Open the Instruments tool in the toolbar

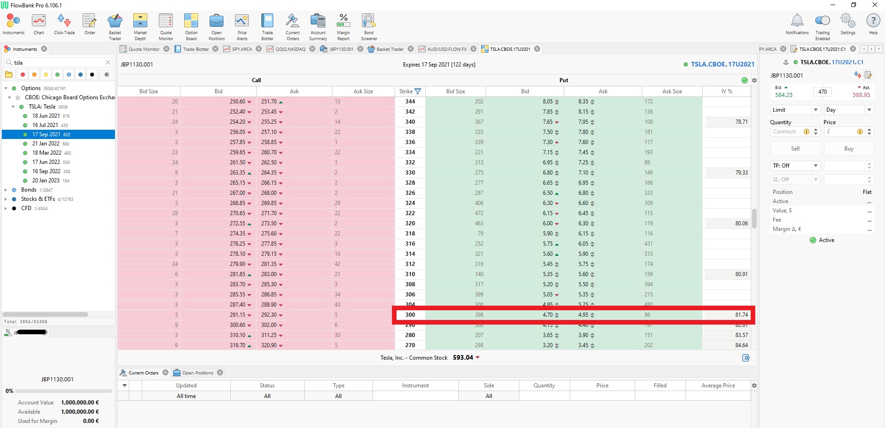pyautogui.click(x=13, y=24)
